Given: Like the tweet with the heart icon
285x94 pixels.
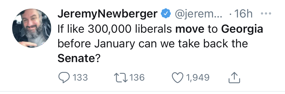Looking at the screenshot, I should tap(177, 78).
